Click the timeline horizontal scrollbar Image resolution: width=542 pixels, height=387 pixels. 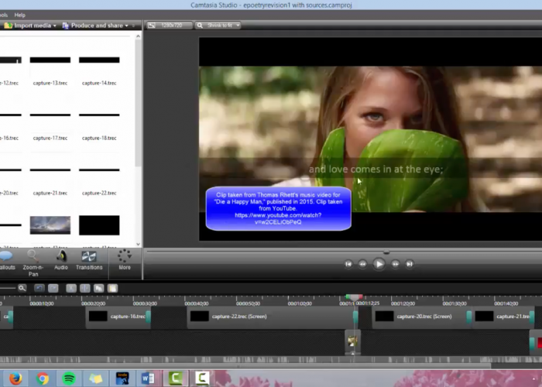(245, 365)
